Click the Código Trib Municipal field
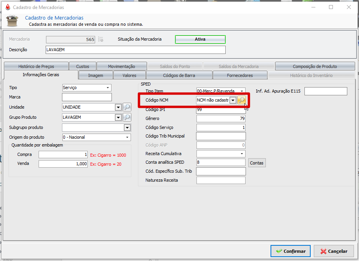This screenshot has width=359, height=261. click(x=221, y=136)
